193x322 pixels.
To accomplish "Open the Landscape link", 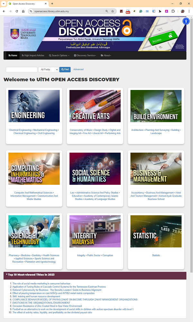I will click(156, 133).
